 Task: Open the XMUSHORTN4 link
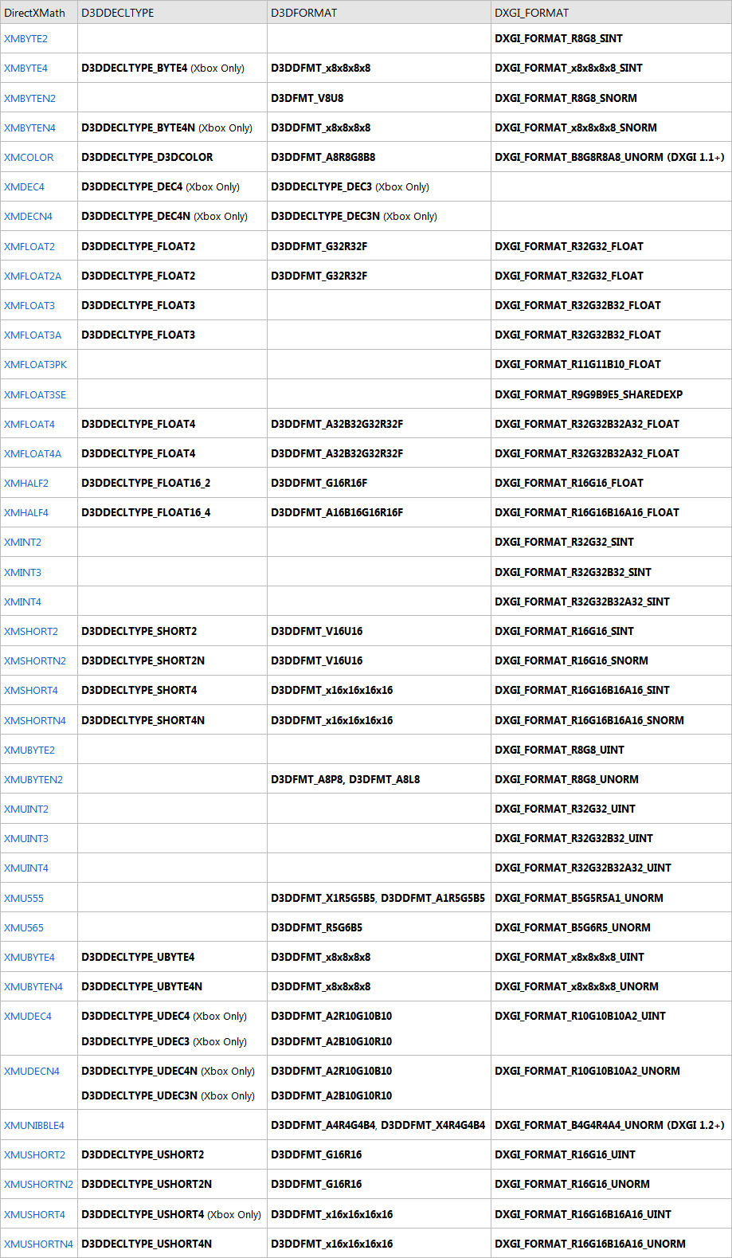38,1244
